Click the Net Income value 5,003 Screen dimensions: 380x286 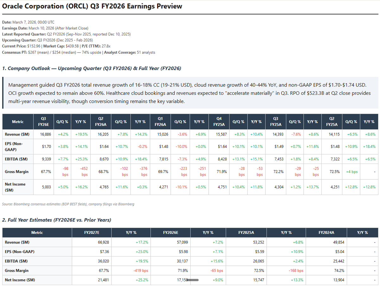click(47, 187)
